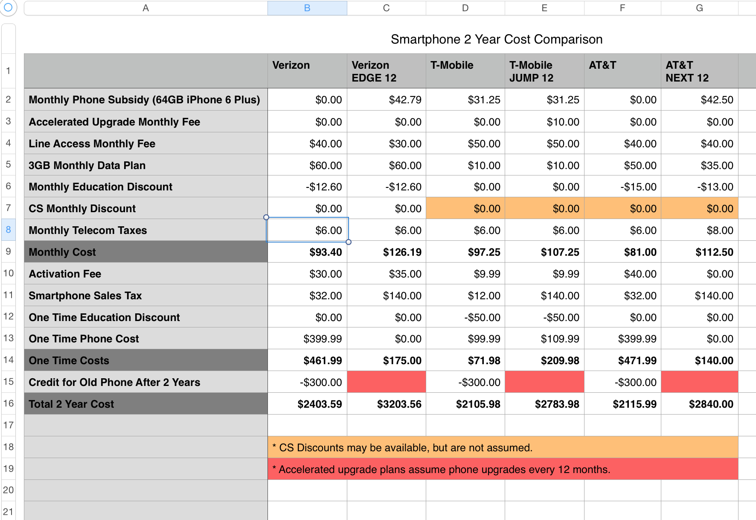Select row 8 header

coord(9,230)
